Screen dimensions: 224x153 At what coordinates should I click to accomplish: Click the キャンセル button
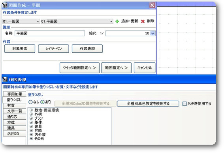tap(145, 68)
